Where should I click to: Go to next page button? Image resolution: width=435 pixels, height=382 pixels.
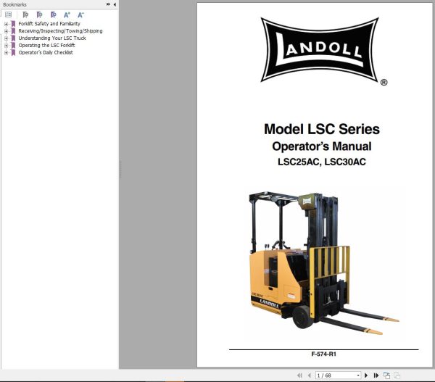point(366,375)
